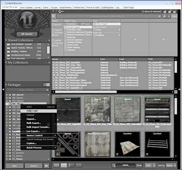Switch to the Primitive Stats tab

[x=93, y=8]
